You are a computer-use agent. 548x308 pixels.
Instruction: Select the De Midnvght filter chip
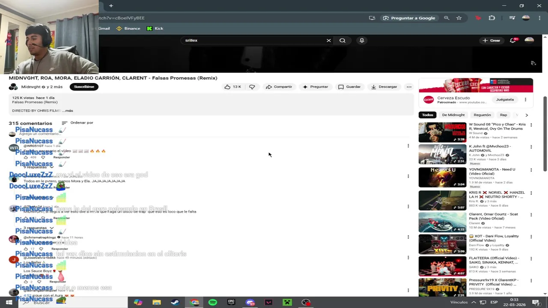tap(453, 115)
